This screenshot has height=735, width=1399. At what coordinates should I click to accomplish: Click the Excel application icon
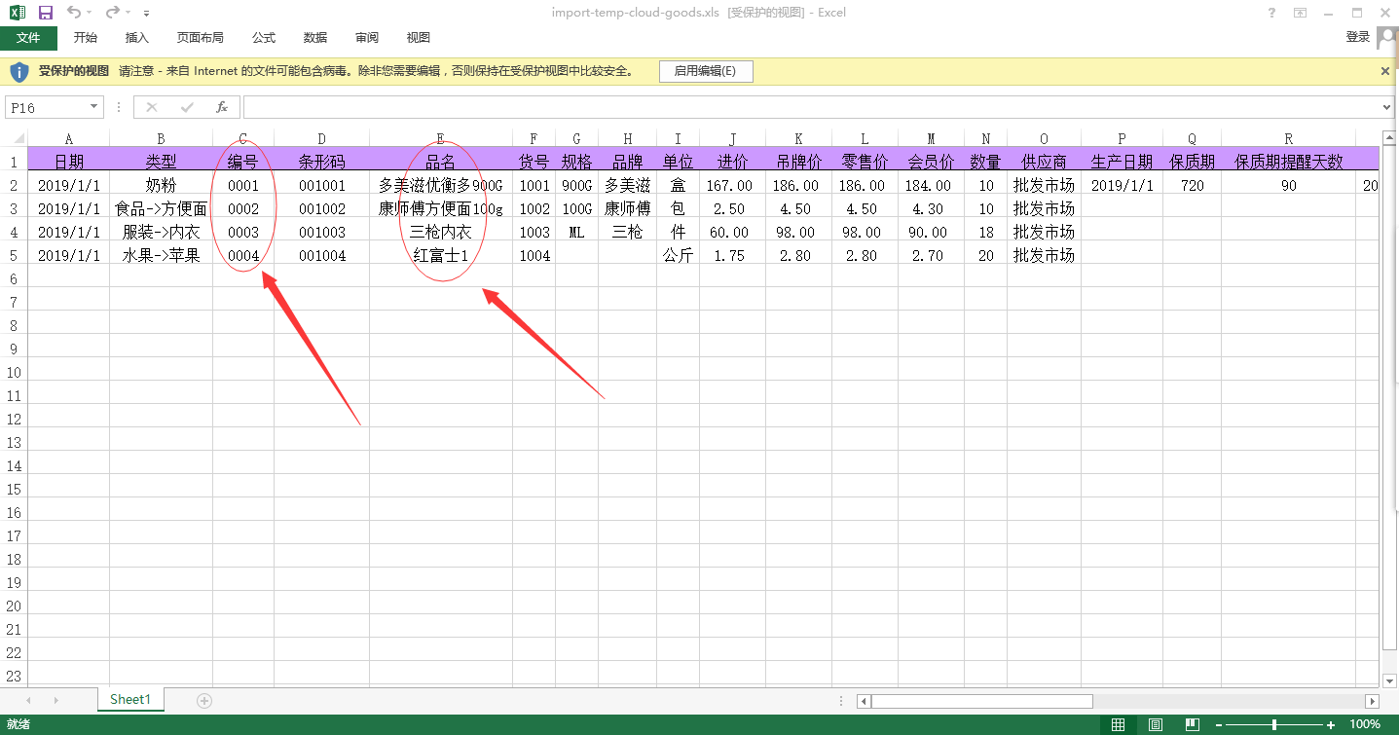point(17,13)
